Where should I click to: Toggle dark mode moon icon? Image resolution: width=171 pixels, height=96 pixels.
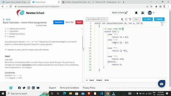click(x=122, y=19)
